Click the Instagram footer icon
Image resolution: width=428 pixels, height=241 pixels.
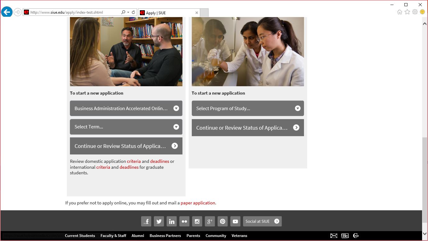(x=197, y=221)
